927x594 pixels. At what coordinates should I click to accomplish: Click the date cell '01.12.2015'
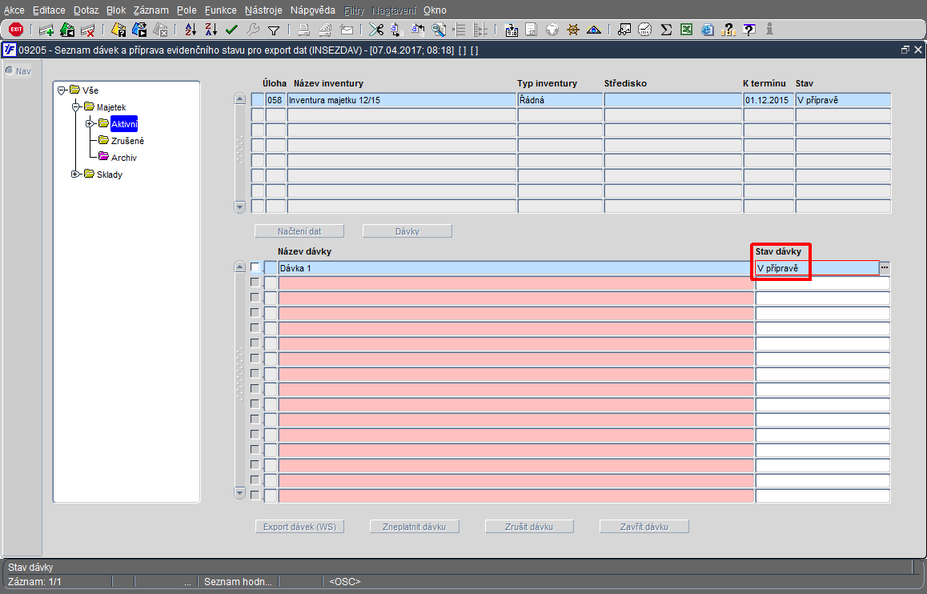[768, 100]
